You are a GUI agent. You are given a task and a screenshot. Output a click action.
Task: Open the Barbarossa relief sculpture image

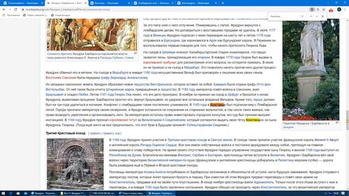pyautogui.click(x=75, y=164)
